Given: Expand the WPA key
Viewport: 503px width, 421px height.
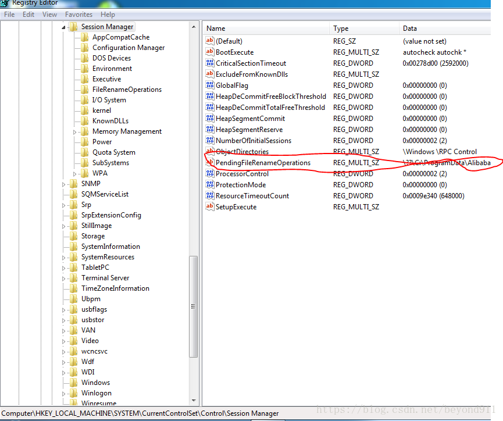Looking at the screenshot, I should pyautogui.click(x=74, y=174).
